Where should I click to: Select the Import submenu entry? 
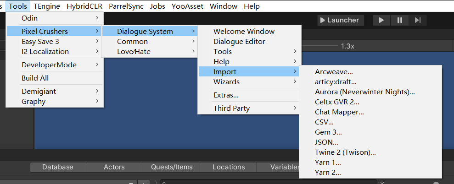coord(250,72)
